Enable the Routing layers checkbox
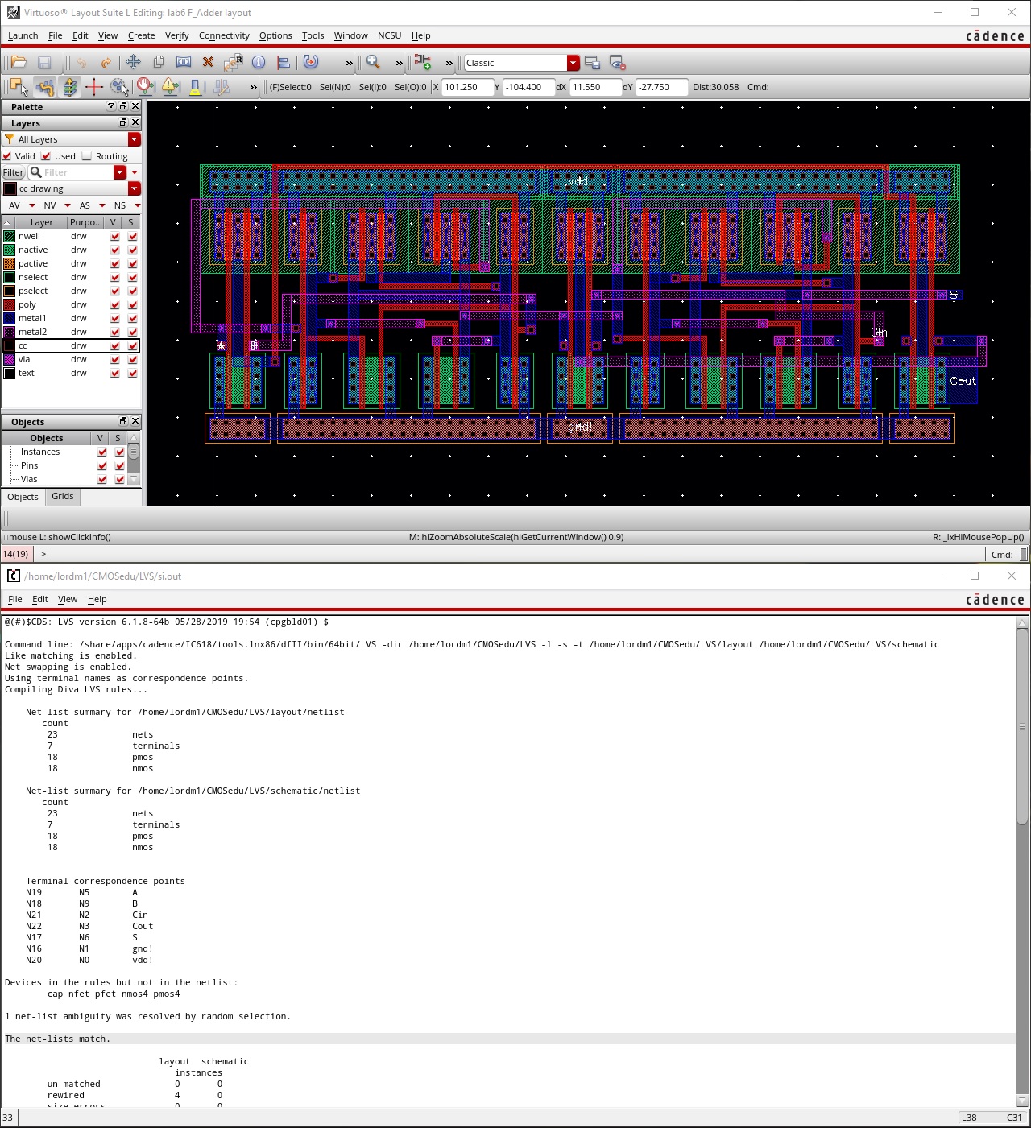Screen dimensions: 1031x1128 pos(87,156)
